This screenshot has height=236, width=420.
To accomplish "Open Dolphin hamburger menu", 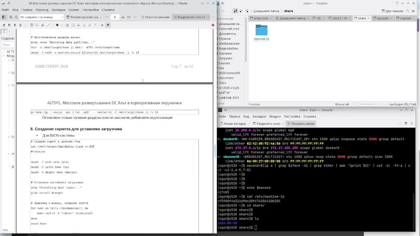I will coord(413,11).
